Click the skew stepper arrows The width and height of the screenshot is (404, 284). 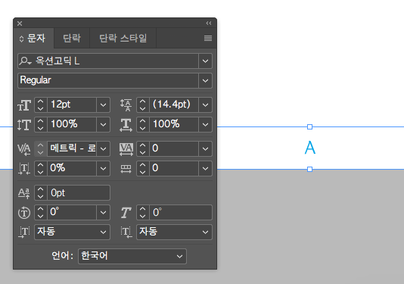pos(142,212)
